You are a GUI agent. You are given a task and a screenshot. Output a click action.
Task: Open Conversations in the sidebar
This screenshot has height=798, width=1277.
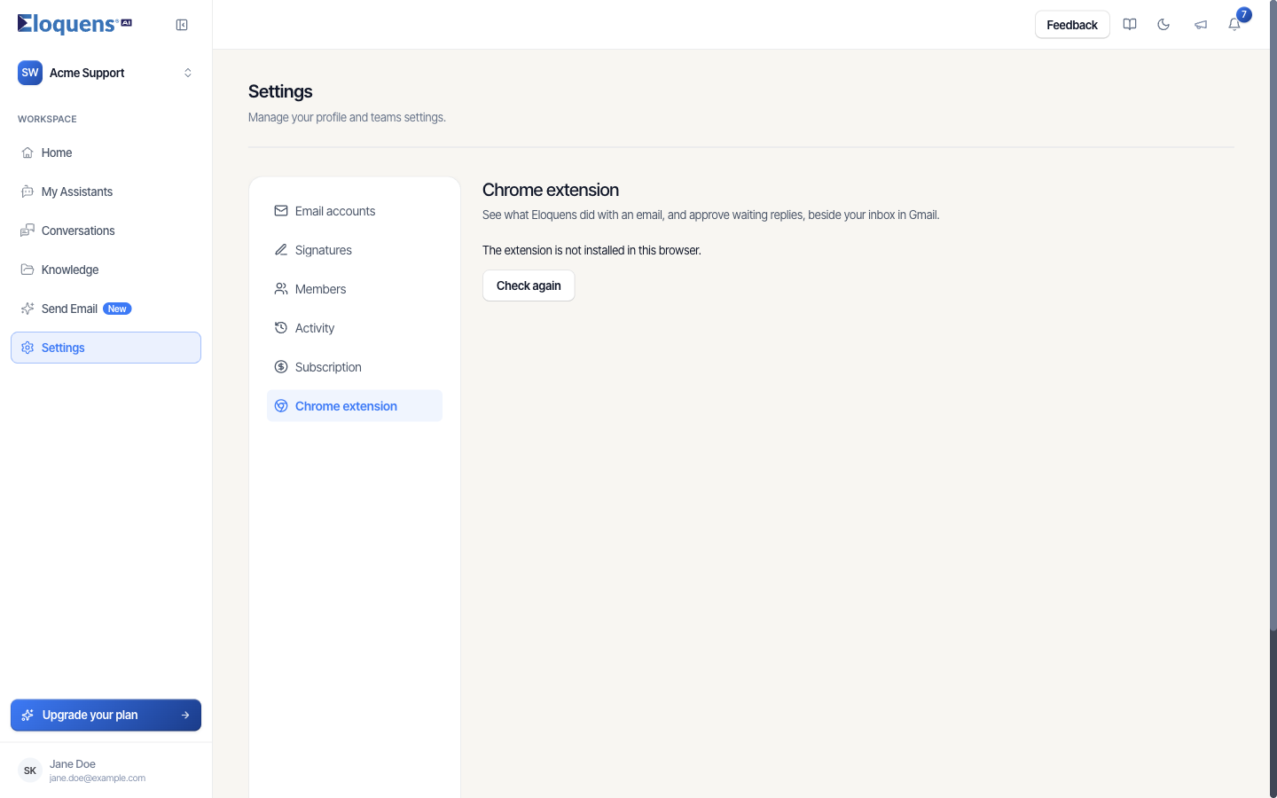click(x=106, y=231)
